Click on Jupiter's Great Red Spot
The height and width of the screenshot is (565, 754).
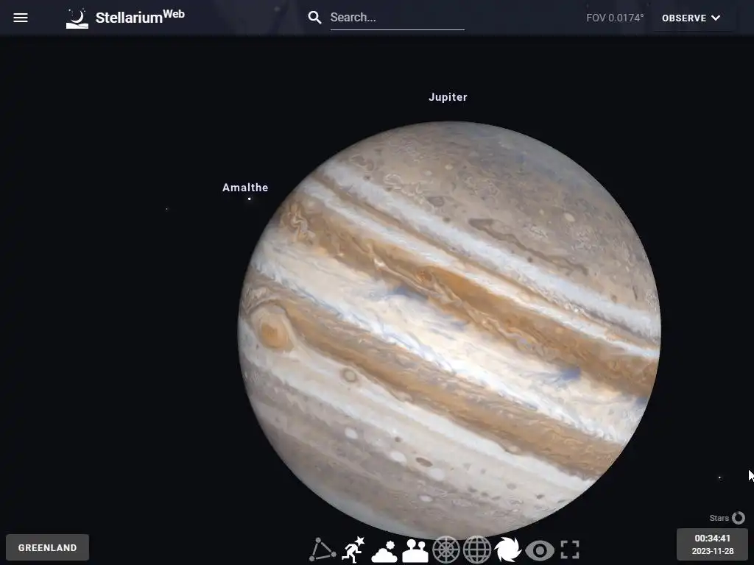pos(274,332)
